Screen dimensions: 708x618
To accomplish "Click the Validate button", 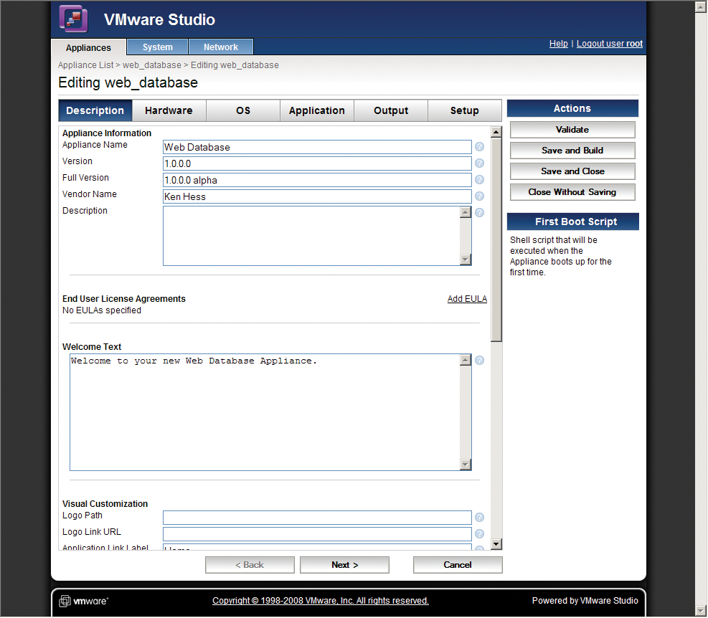I will click(x=572, y=130).
